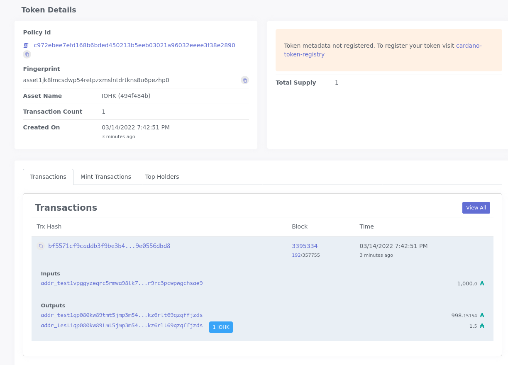Click the Token Details heading

tap(49, 10)
